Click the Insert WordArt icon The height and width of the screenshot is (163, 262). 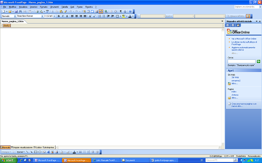48,152
